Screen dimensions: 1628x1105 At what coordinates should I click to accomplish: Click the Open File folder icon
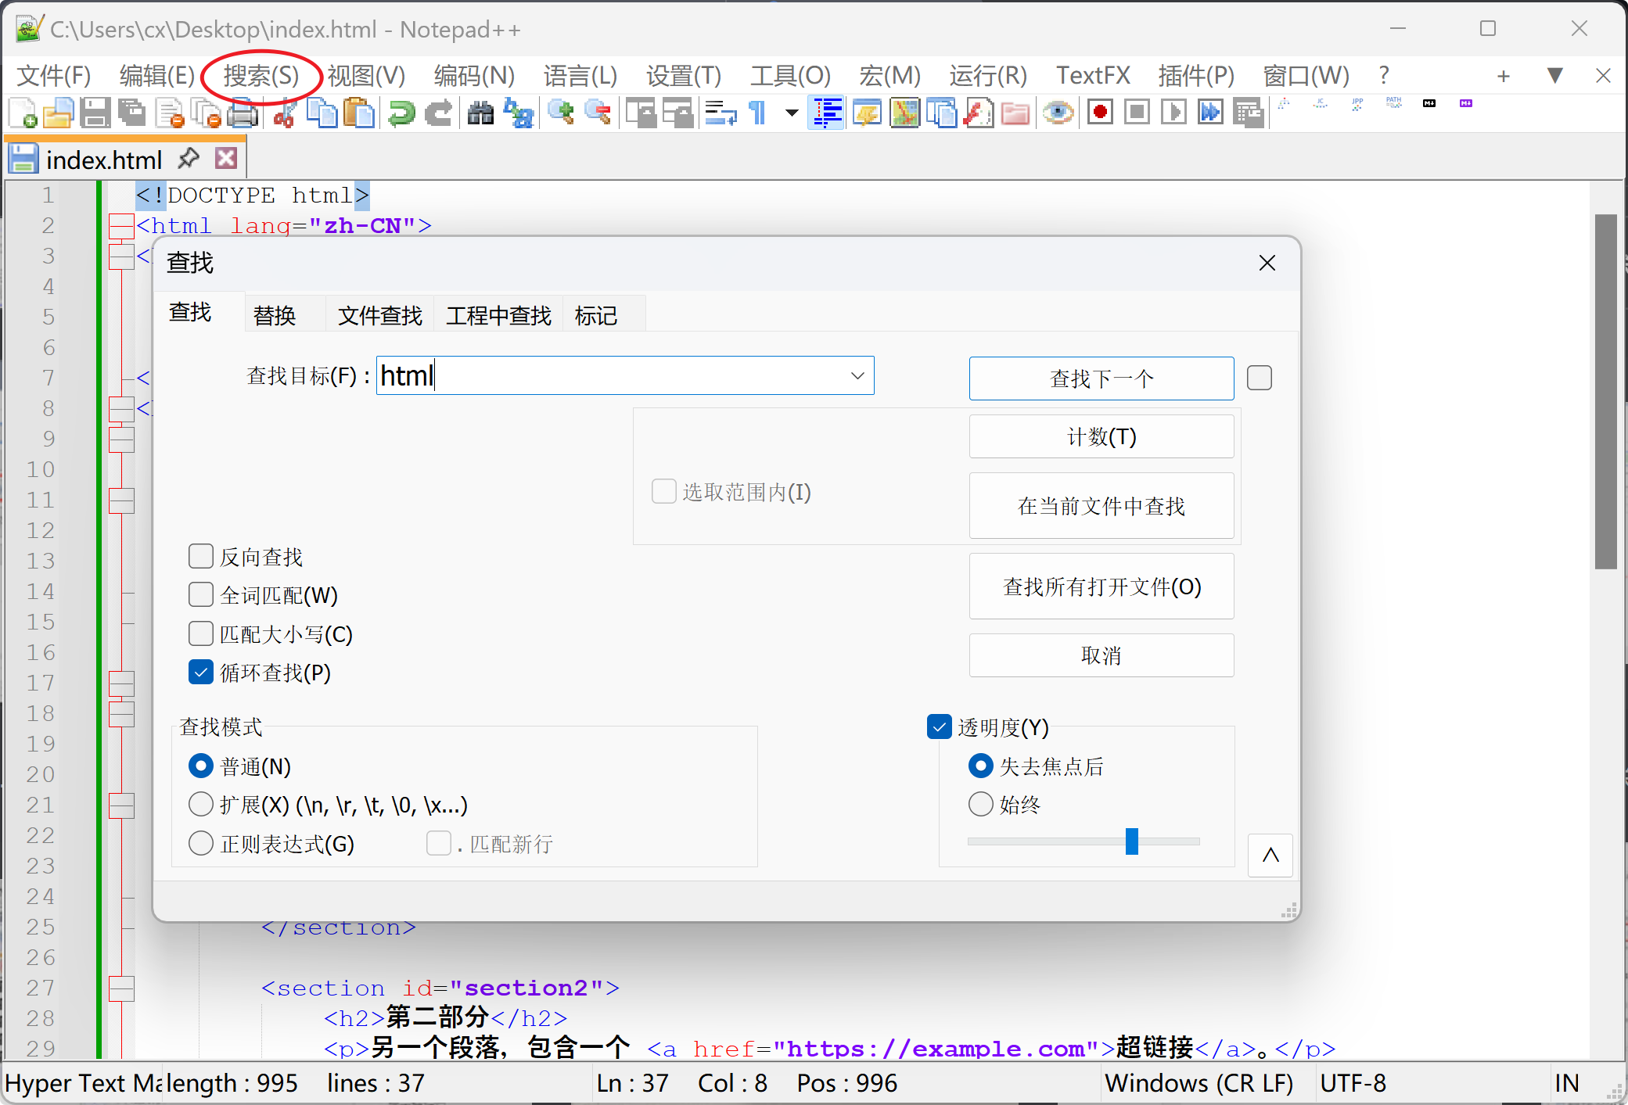(58, 113)
